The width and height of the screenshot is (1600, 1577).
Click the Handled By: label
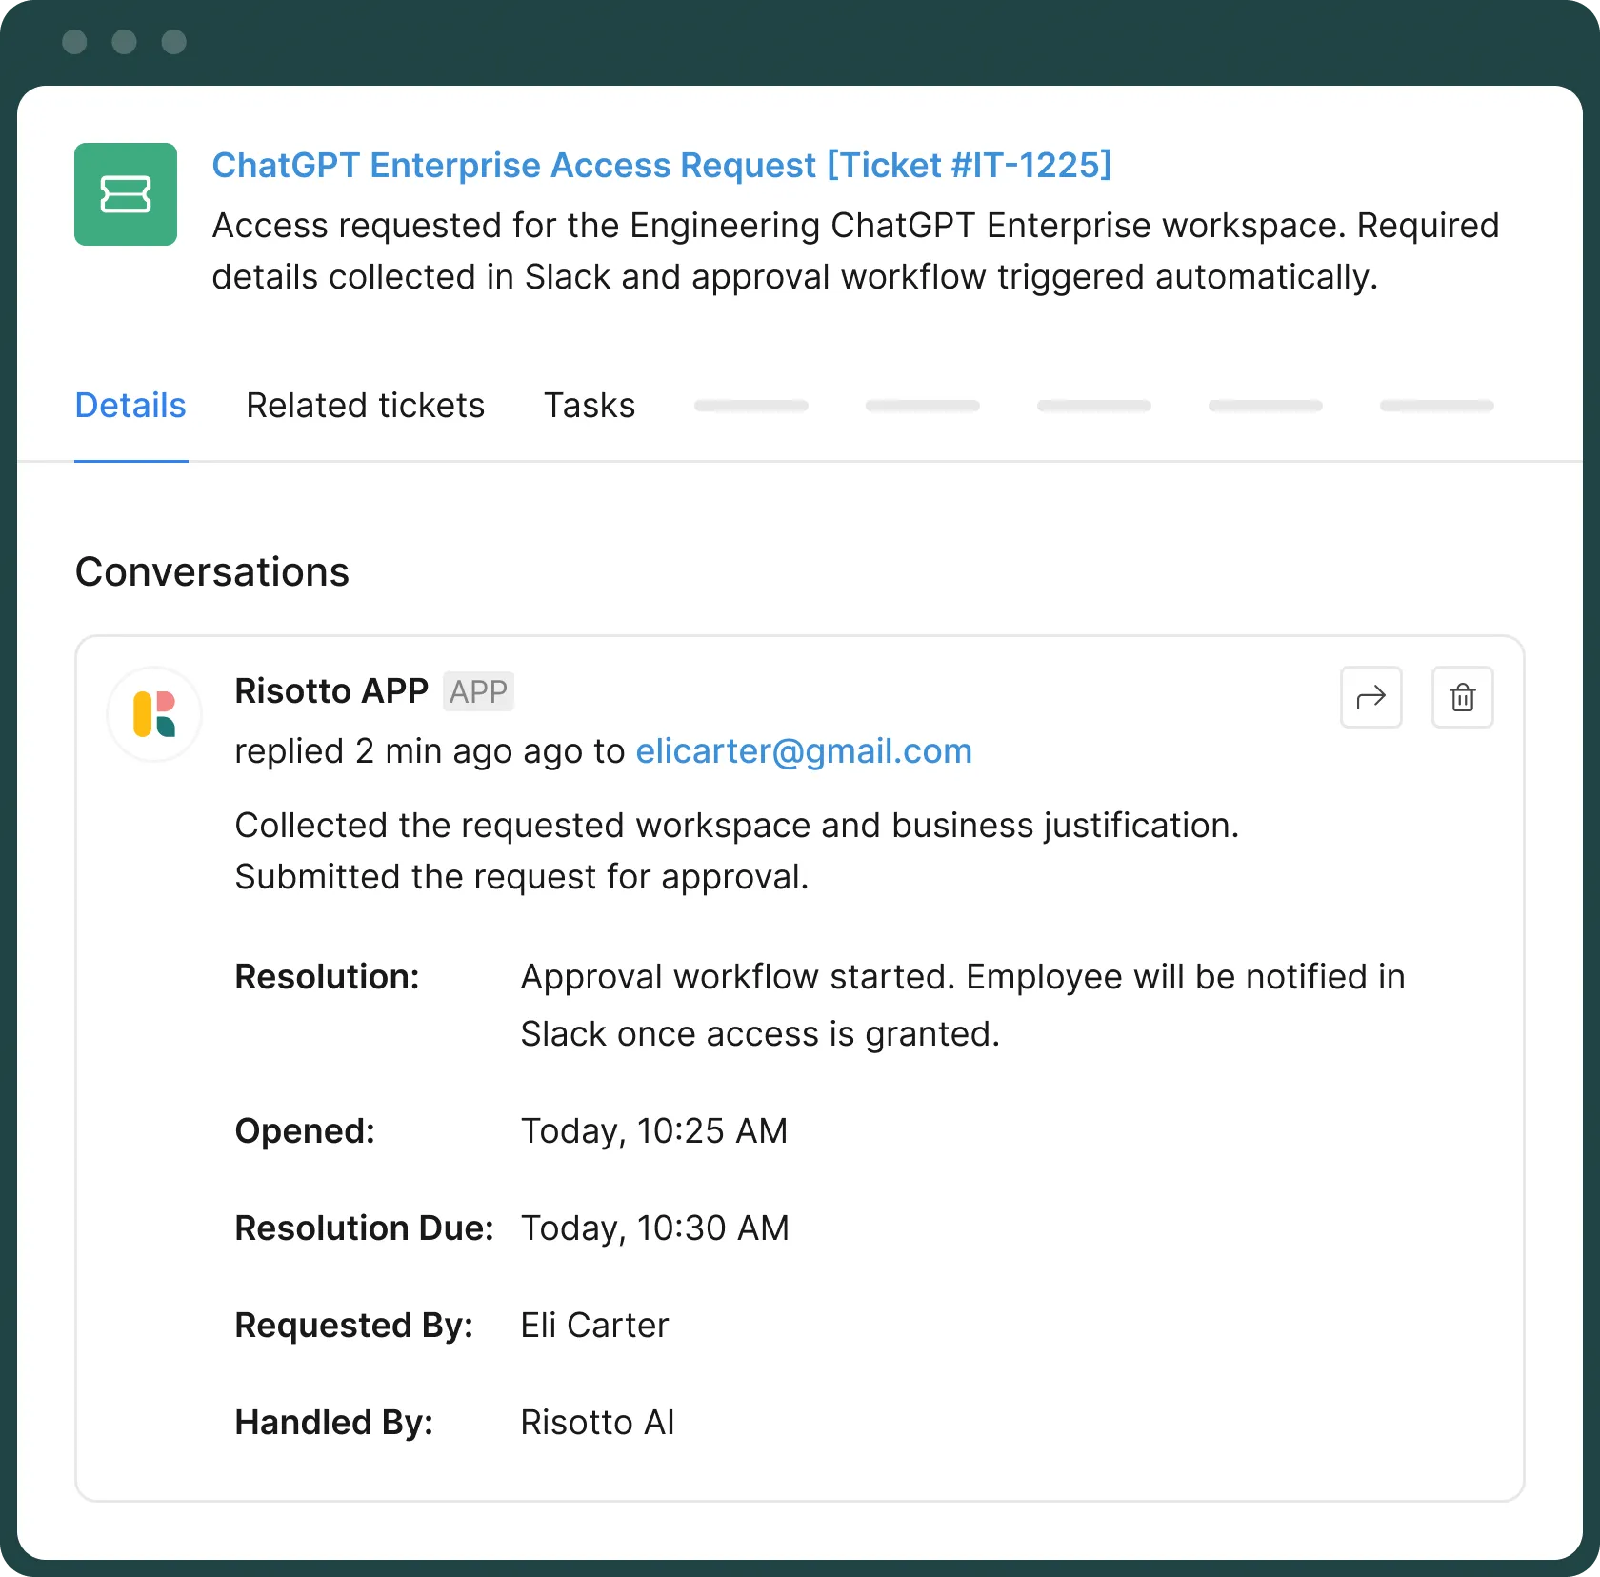pyautogui.click(x=333, y=1423)
